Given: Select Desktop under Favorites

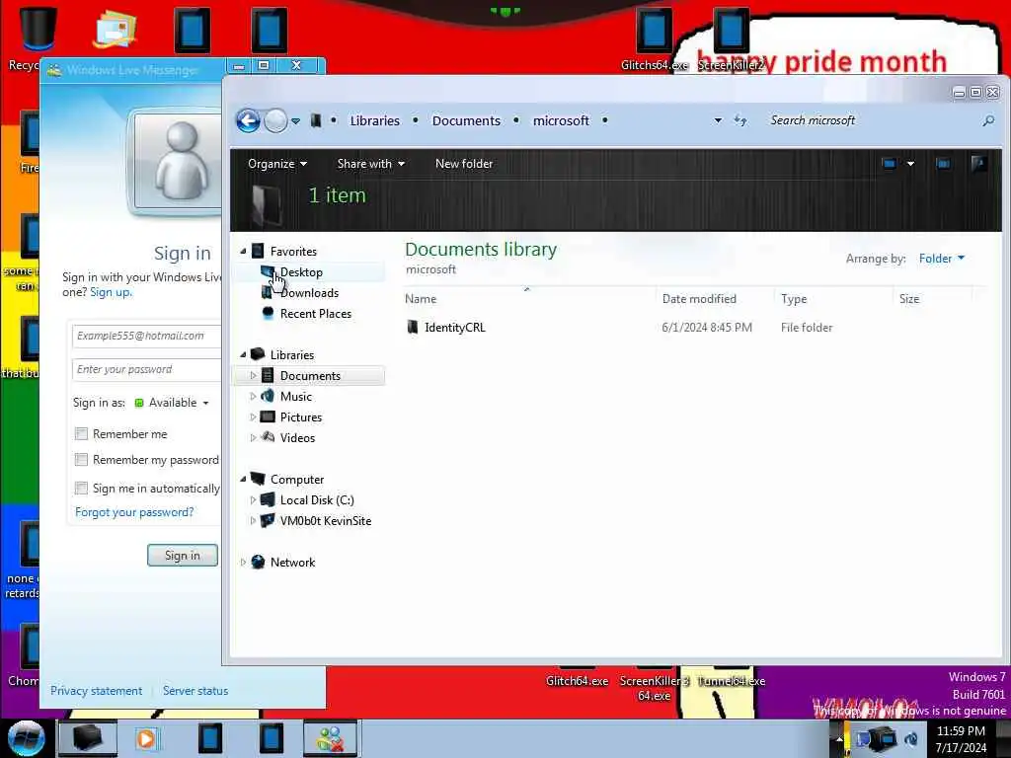Looking at the screenshot, I should (301, 272).
